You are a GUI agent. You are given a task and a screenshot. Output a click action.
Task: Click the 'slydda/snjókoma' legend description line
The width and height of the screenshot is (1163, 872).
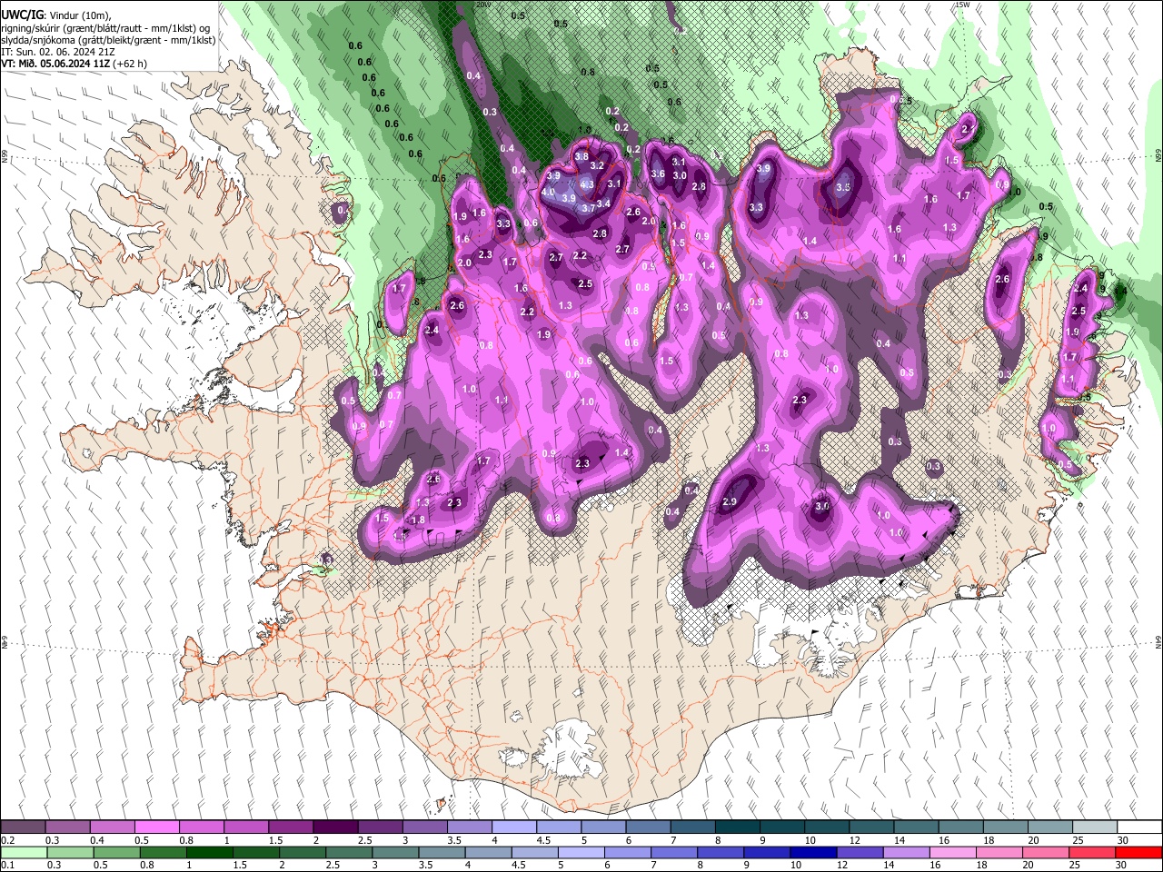coord(108,40)
